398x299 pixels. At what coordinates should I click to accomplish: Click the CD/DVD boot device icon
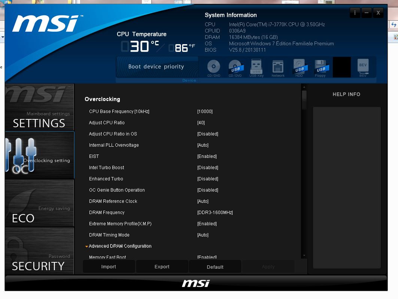(x=213, y=68)
